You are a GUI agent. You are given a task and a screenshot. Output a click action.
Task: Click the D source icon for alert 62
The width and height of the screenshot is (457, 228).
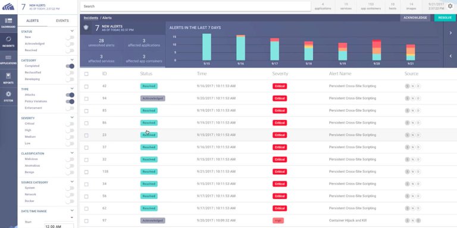(418, 208)
